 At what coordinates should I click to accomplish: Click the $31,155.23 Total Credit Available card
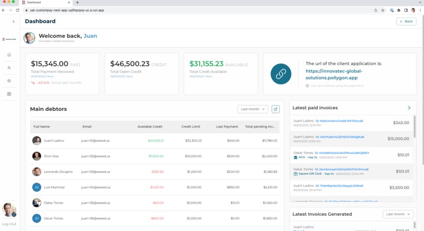(x=220, y=73)
